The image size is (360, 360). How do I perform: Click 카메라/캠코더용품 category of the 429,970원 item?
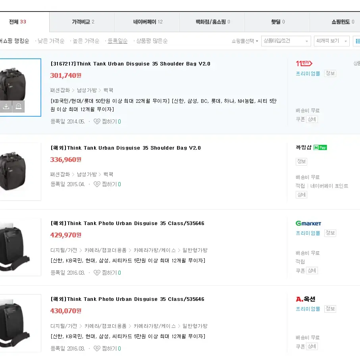tap(106, 250)
